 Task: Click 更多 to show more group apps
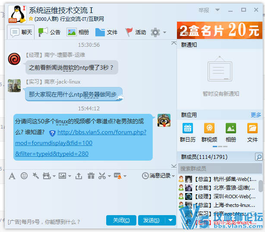(x=256, y=115)
